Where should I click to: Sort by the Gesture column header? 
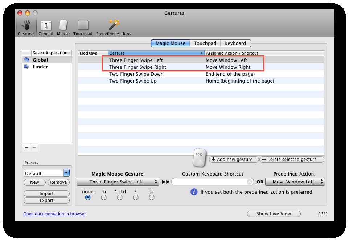[x=156, y=53]
